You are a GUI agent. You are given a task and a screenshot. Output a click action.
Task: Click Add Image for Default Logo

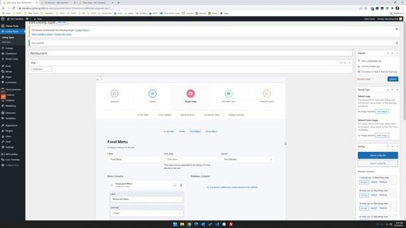coord(382,111)
